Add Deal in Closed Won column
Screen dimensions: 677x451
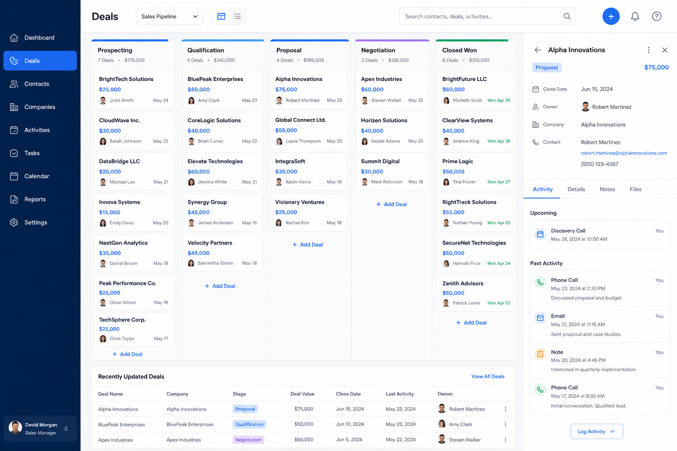pyautogui.click(x=471, y=323)
